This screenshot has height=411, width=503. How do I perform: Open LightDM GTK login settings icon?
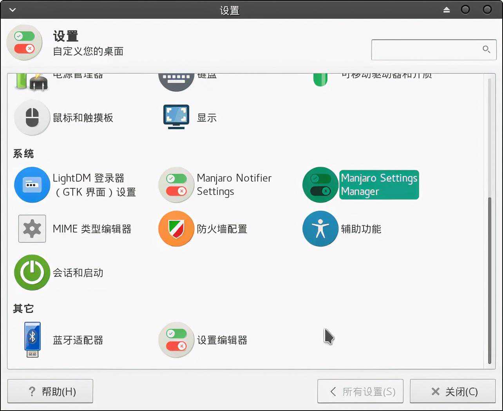tap(32, 185)
